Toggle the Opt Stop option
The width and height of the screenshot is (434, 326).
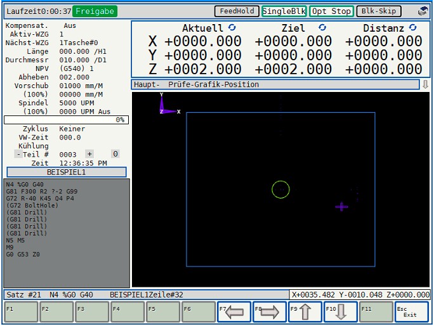tap(331, 11)
